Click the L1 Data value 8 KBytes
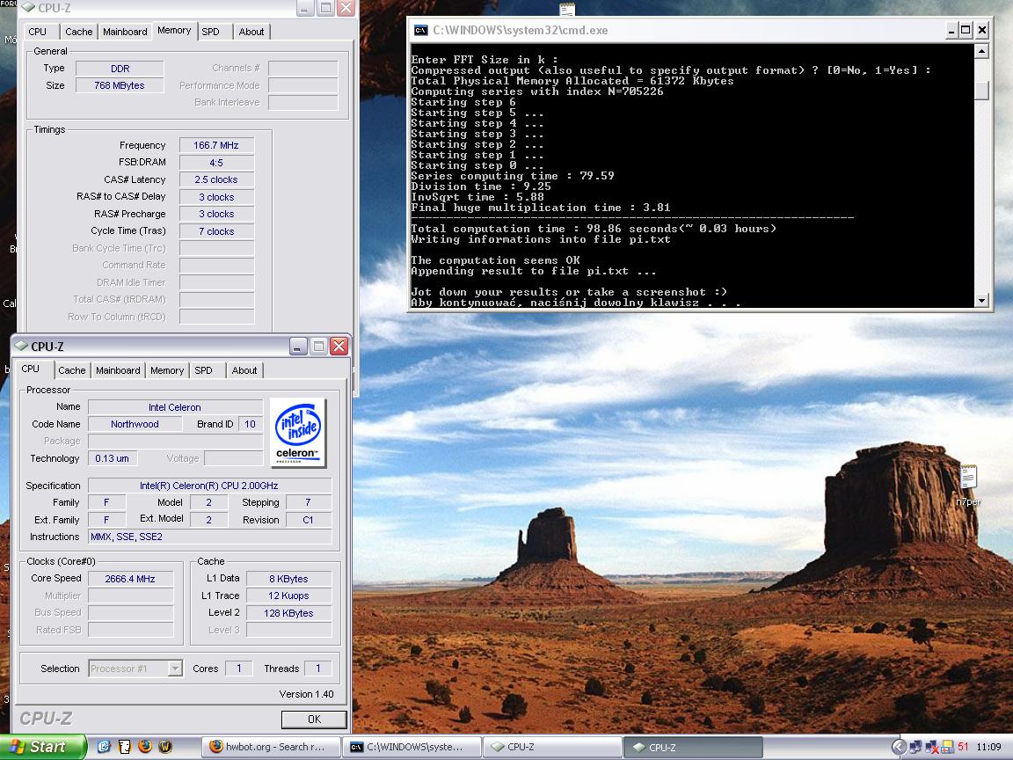This screenshot has height=760, width=1013. pos(288,579)
